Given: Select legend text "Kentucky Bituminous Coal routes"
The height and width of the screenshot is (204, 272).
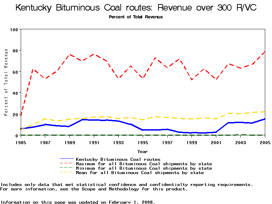Looking at the screenshot, I should click(118, 159).
